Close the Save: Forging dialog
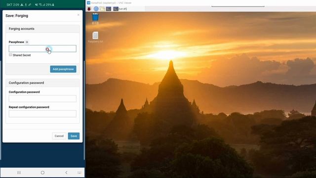316x178 pixels. pos(79,15)
